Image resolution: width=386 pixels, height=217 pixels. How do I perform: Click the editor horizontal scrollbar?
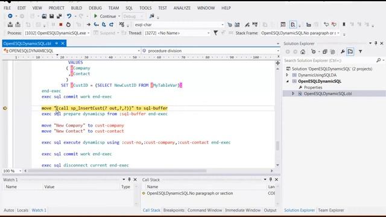click(117, 171)
